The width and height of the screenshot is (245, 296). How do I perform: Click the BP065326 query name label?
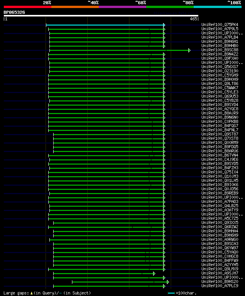[x=14, y=13]
